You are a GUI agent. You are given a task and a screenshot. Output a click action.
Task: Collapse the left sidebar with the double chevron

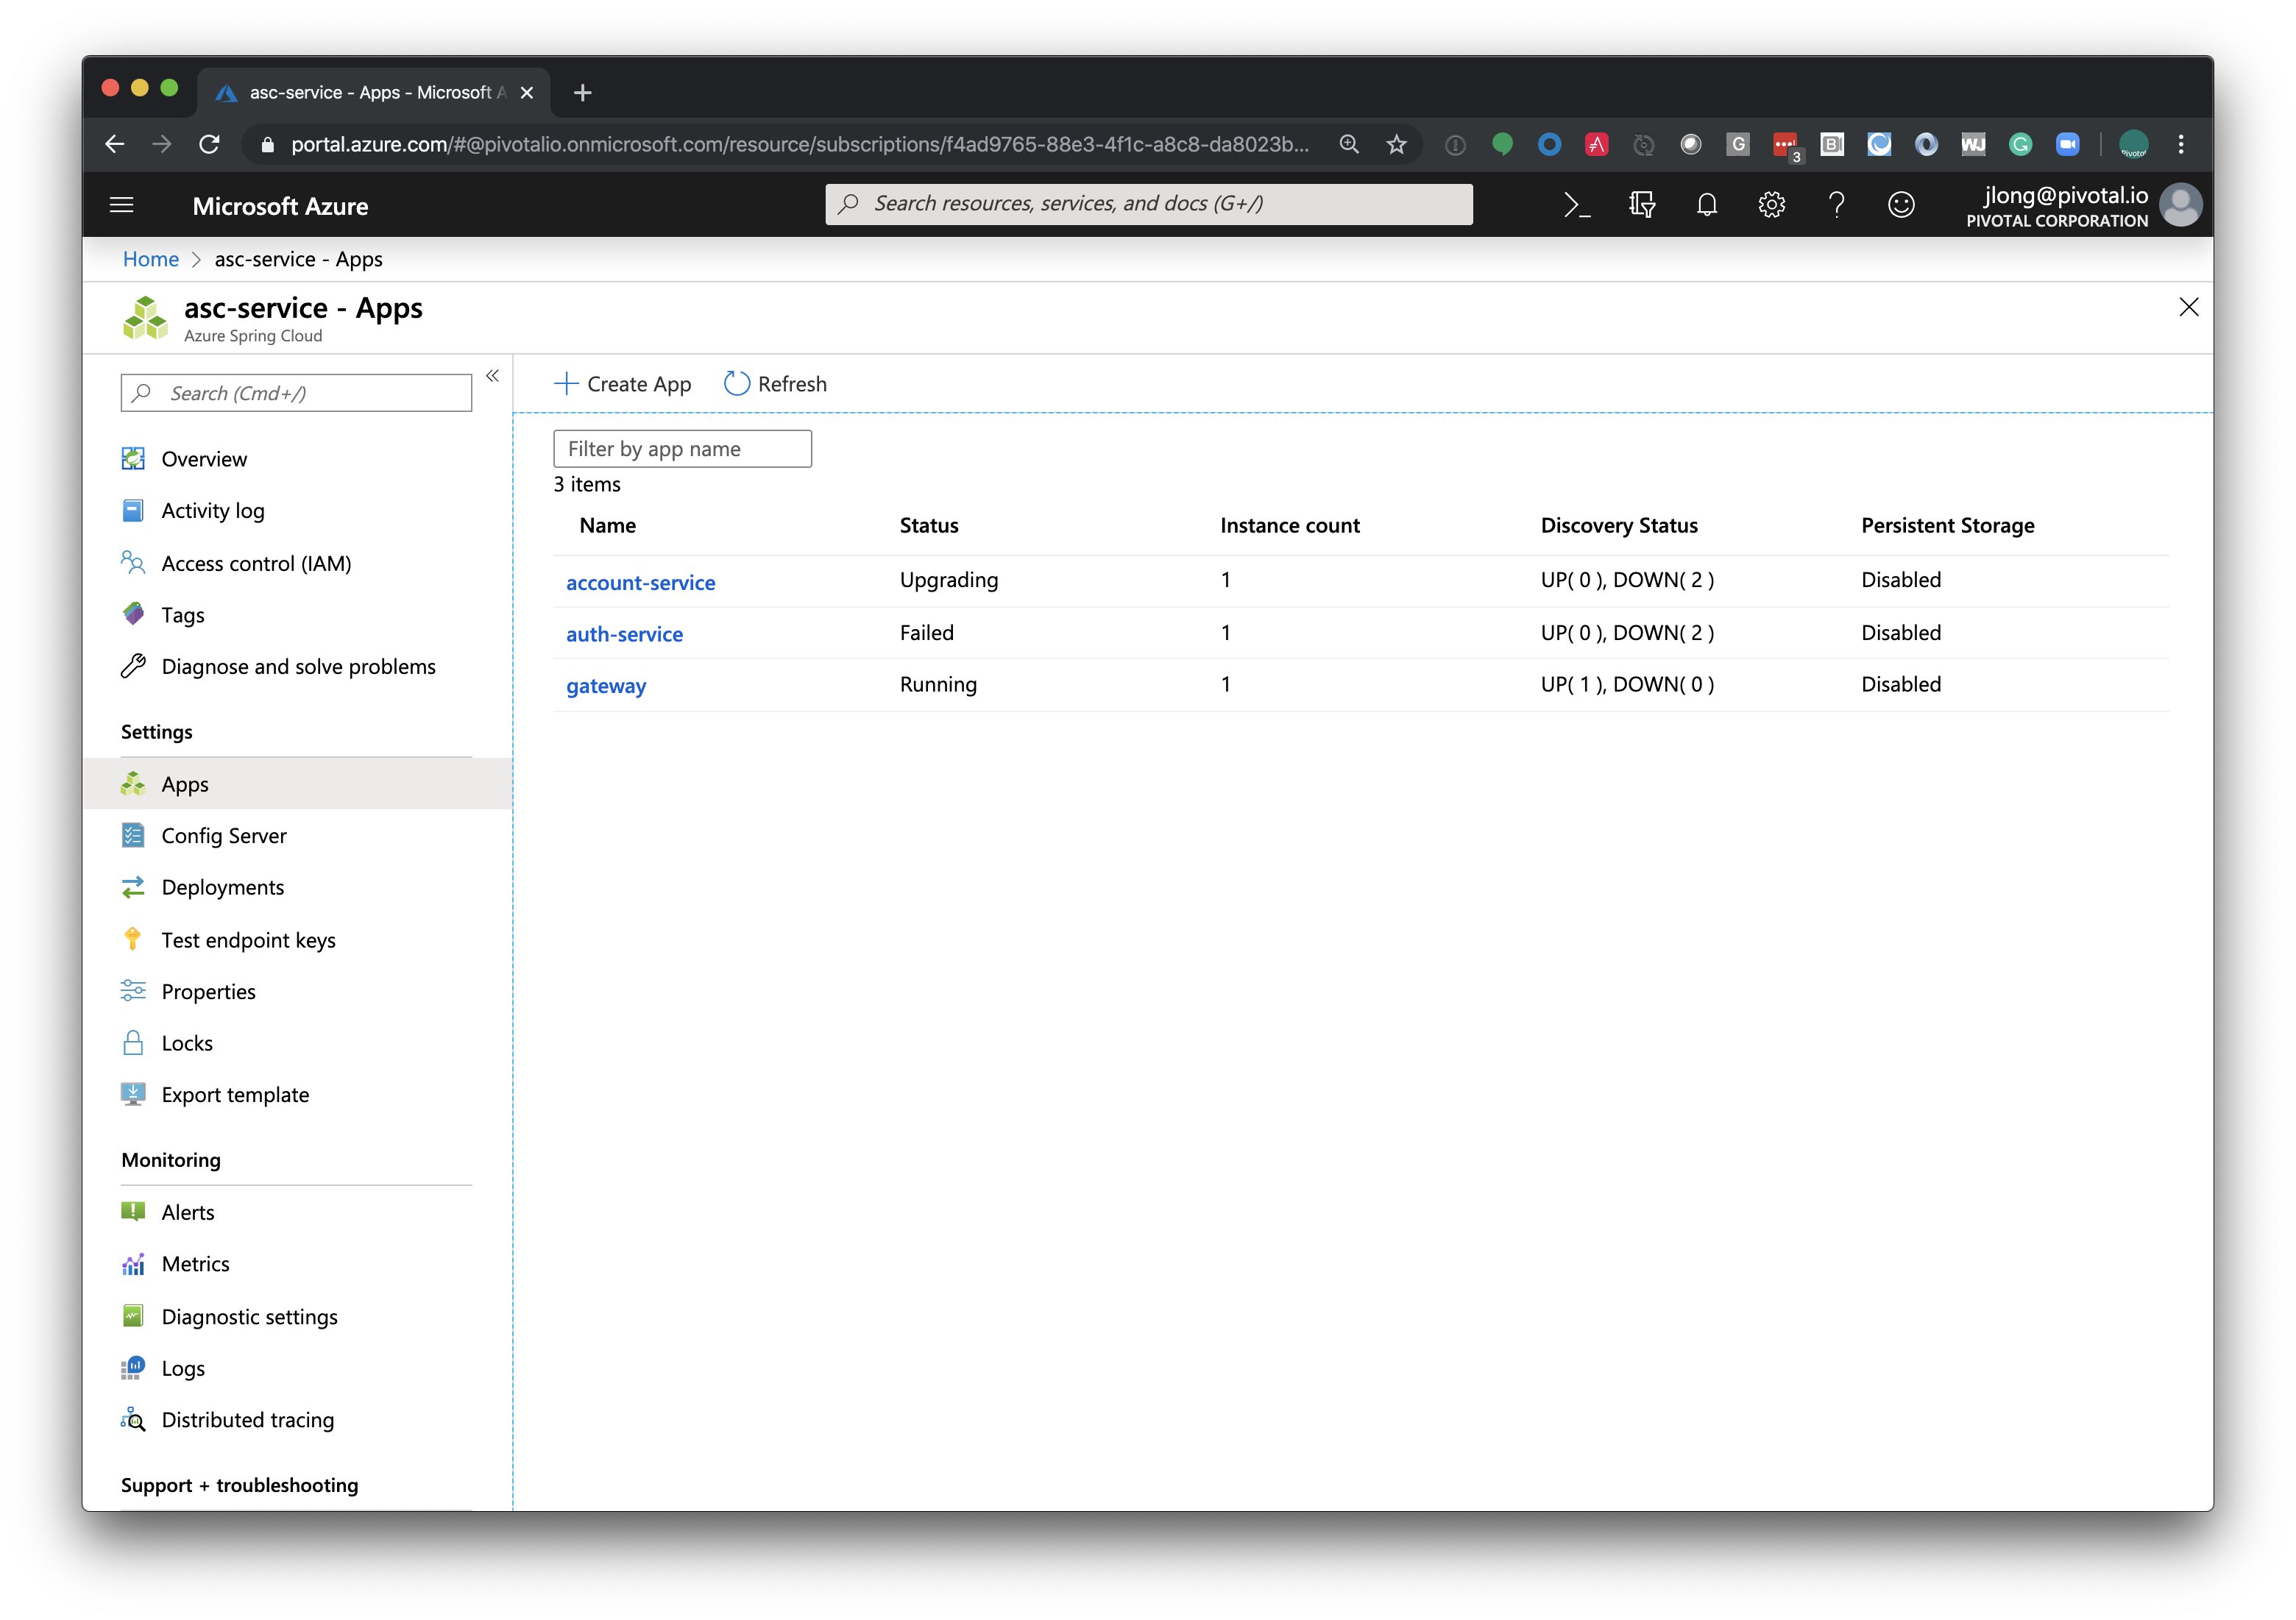(x=492, y=376)
